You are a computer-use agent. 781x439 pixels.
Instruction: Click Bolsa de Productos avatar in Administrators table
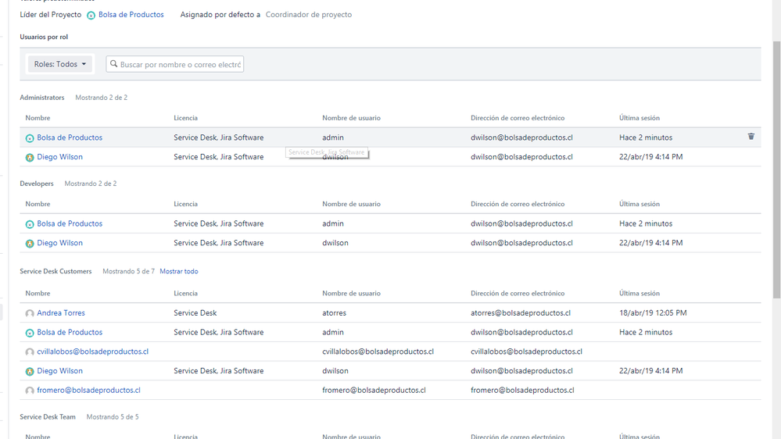pyautogui.click(x=30, y=138)
